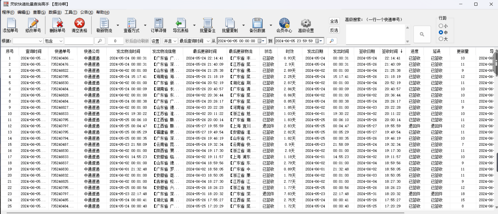Open the 并且 logic dropdown

pyautogui.click(x=170, y=41)
